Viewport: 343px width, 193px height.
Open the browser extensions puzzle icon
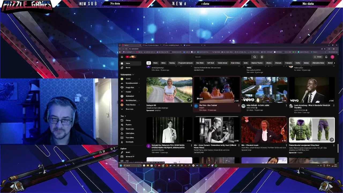(x=329, y=49)
